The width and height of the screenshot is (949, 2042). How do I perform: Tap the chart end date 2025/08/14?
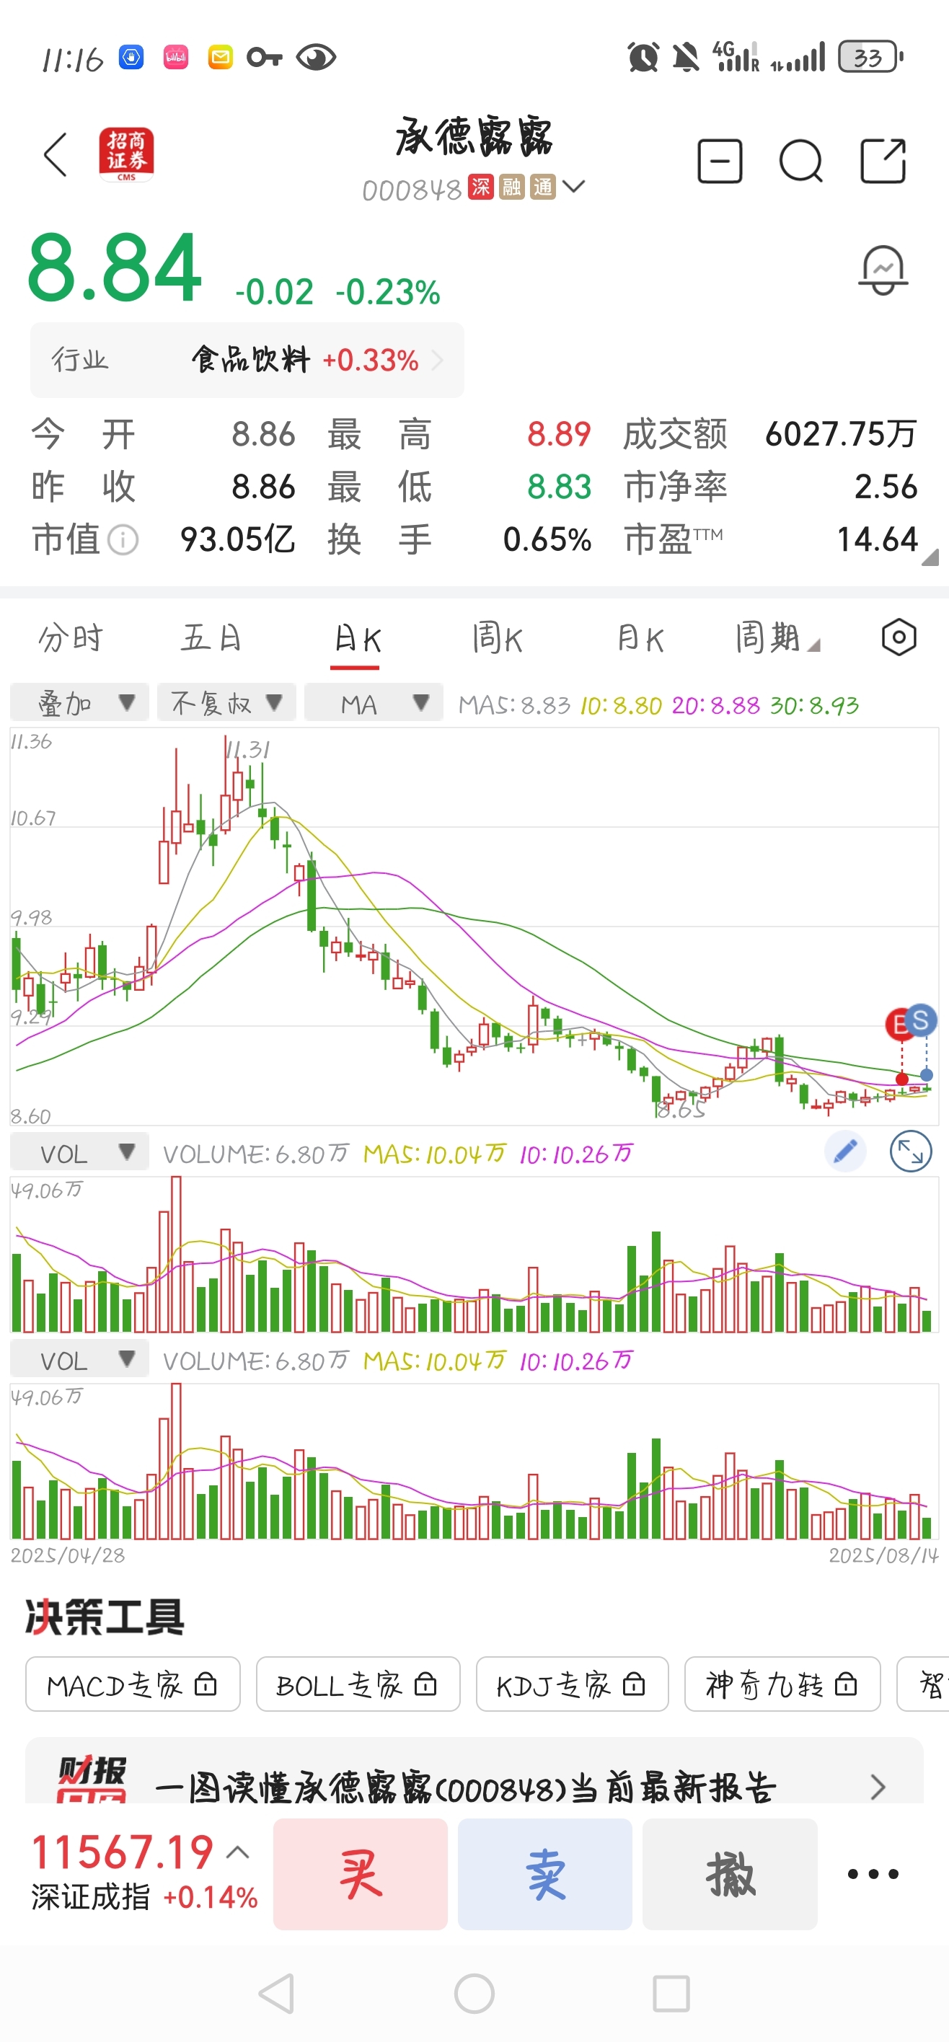[x=883, y=1555]
